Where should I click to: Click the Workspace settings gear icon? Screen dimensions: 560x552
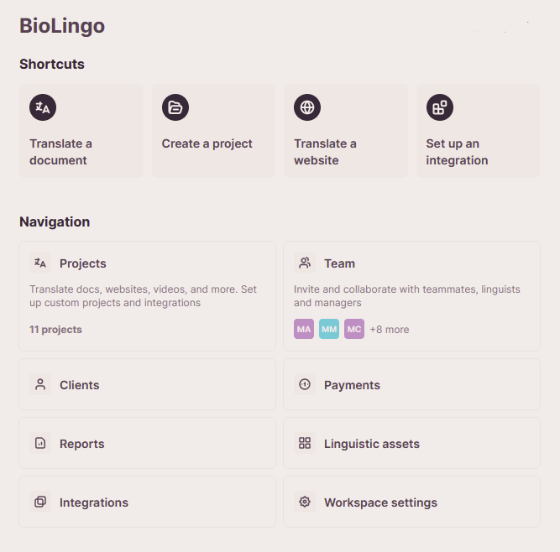coord(305,503)
